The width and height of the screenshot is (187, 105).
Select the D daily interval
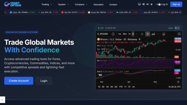tap(133, 34)
